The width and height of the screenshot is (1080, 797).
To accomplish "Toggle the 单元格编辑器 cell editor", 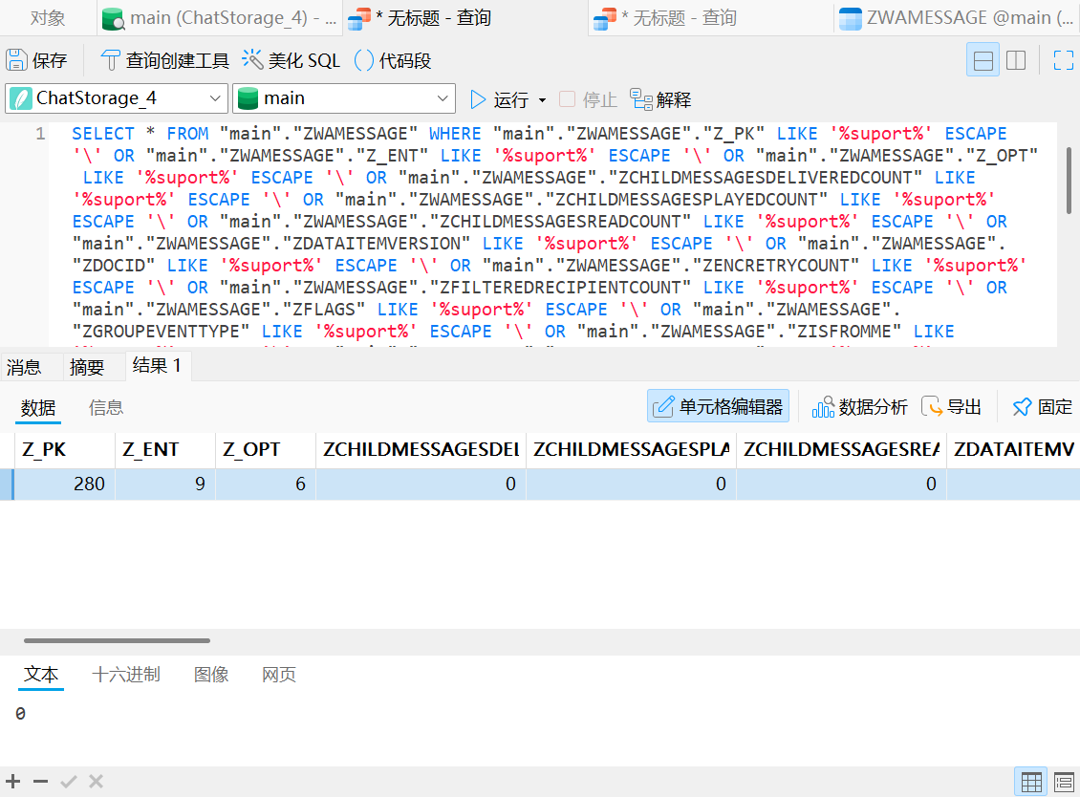I will [718, 406].
